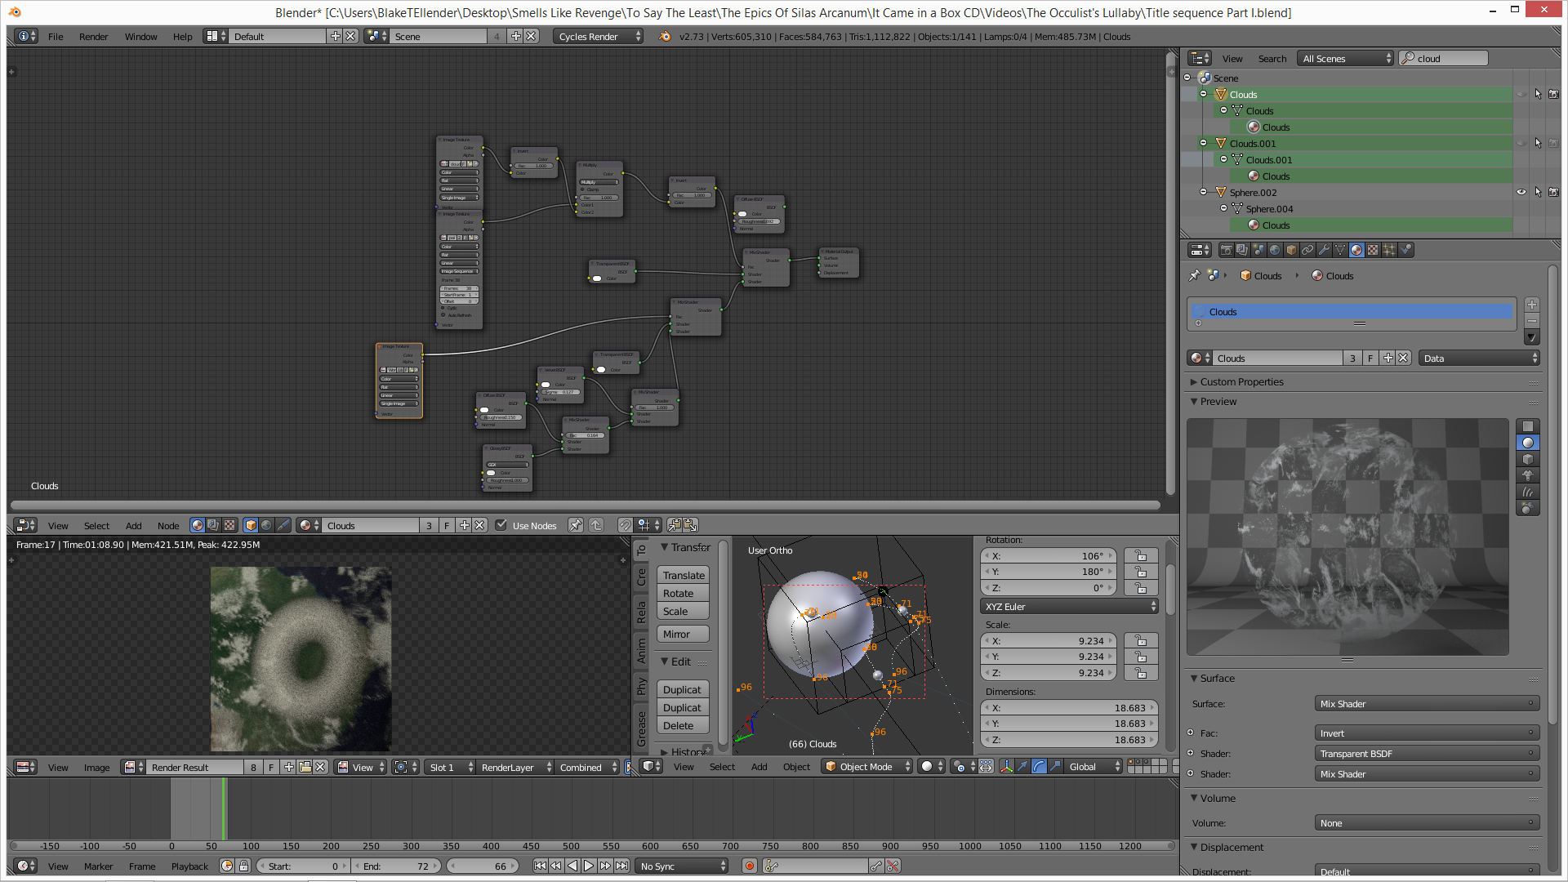Image resolution: width=1568 pixels, height=882 pixels.
Task: Select the monkey preview type
Action: click(1528, 475)
